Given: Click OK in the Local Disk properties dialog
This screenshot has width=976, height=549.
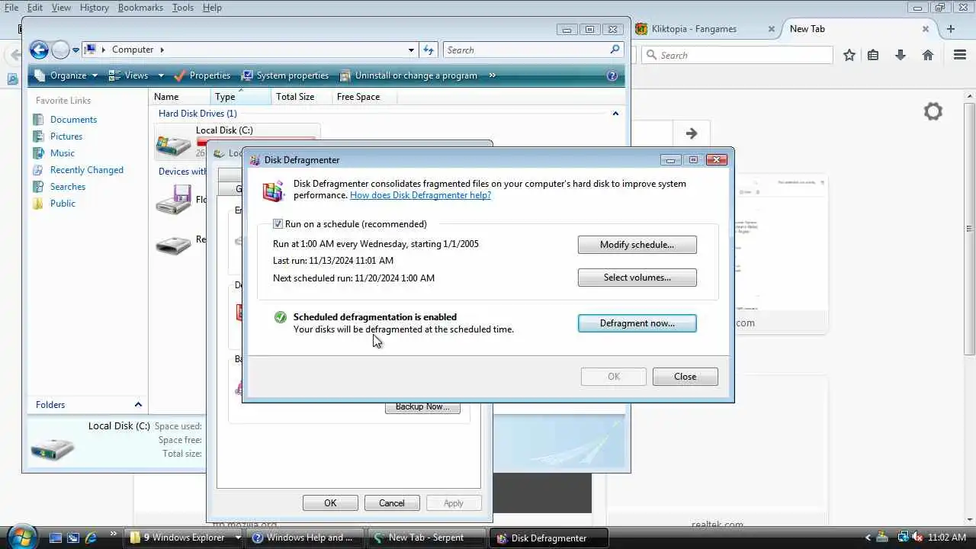Looking at the screenshot, I should coord(330,503).
